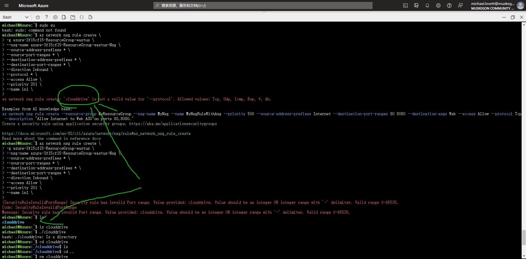Viewport: 526px width, 259px height.
Task: Open portal Settings gear in header
Action: click(438, 5)
